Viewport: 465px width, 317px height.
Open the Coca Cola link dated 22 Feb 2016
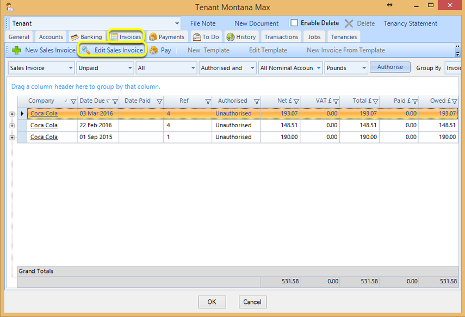coord(44,125)
